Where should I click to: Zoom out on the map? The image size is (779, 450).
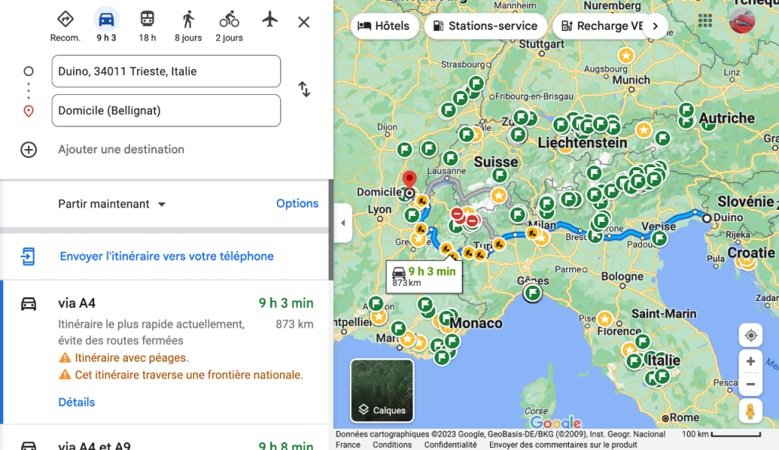751,384
